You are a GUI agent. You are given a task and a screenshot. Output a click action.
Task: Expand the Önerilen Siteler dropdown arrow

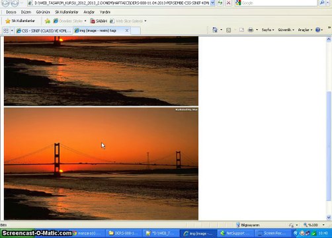coord(85,21)
